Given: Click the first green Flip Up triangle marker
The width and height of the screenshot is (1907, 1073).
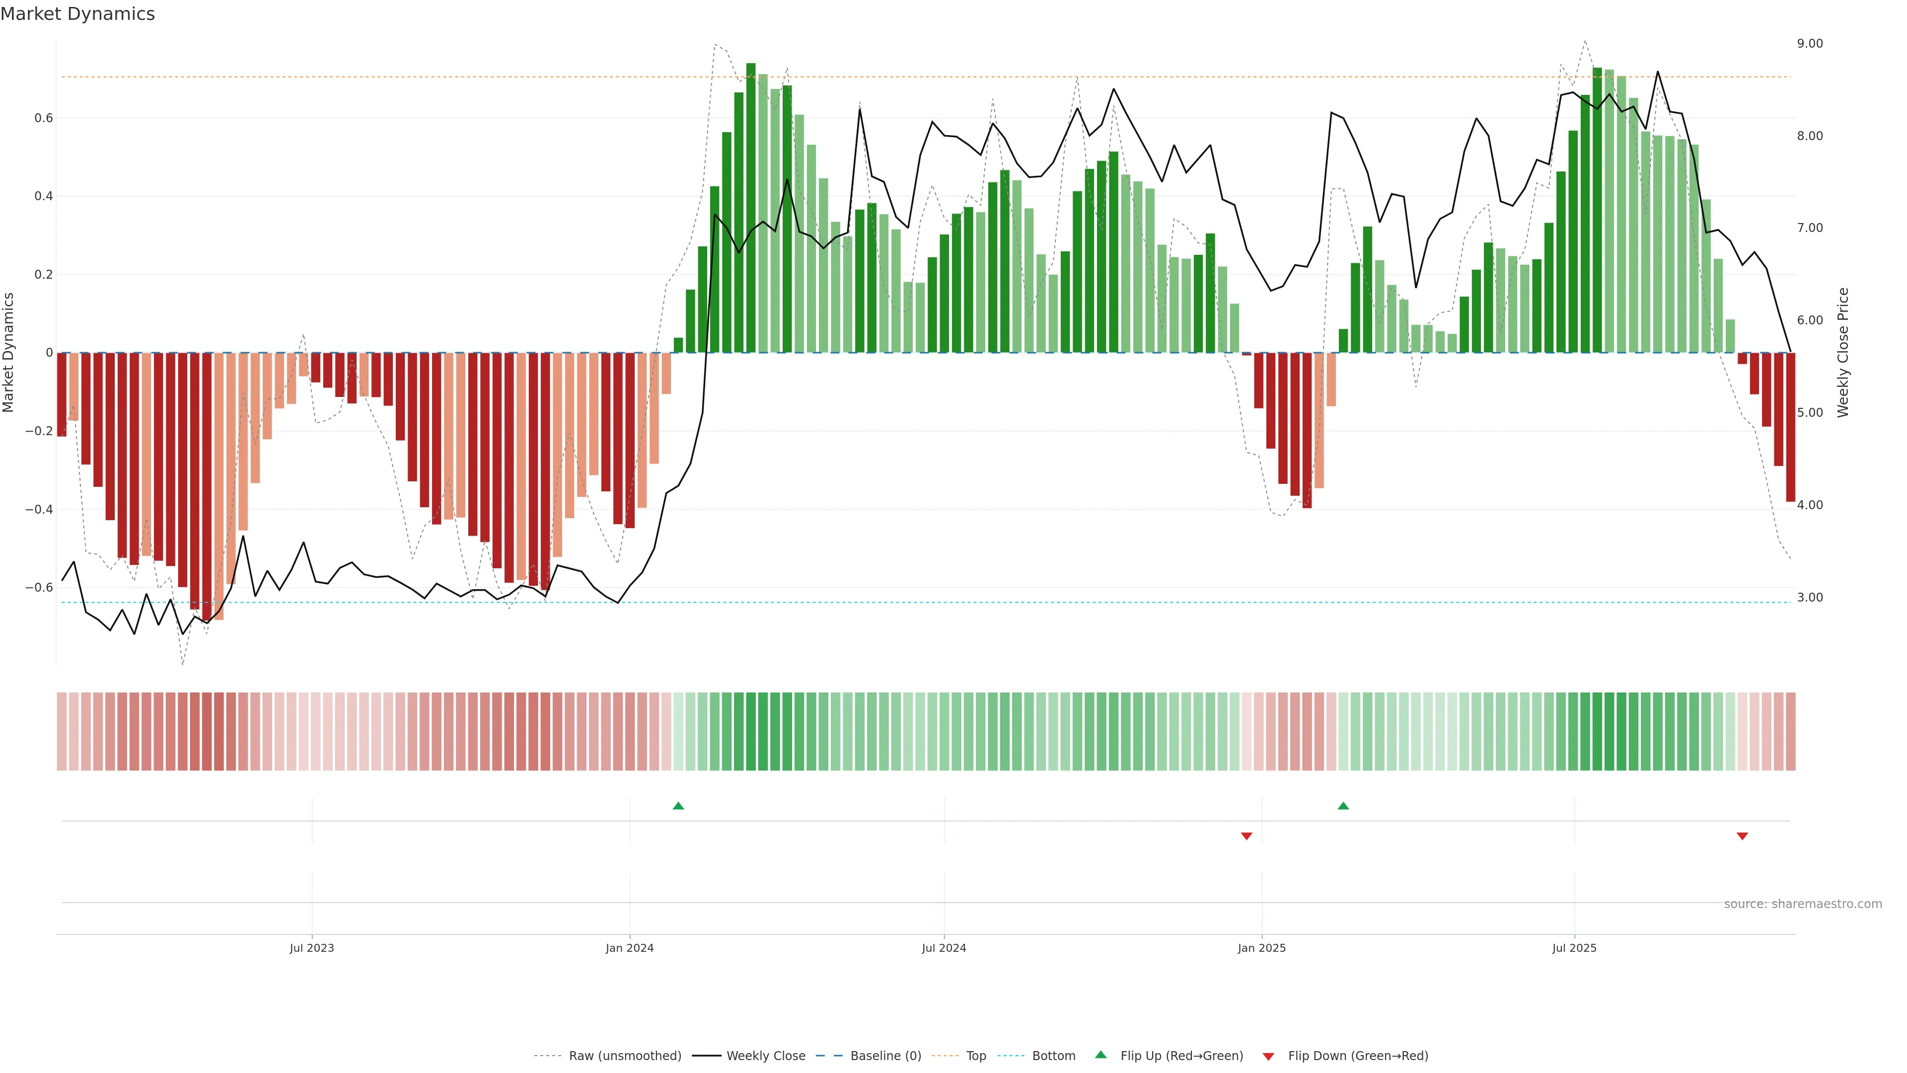Looking at the screenshot, I should [x=678, y=806].
